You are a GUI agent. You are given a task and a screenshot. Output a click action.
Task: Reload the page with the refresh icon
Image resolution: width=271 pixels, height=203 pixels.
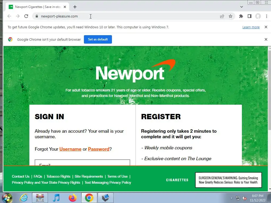(26, 16)
